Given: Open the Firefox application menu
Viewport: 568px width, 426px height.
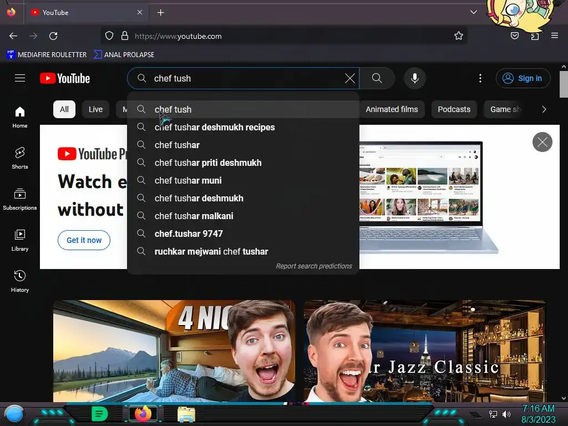Looking at the screenshot, I should tap(555, 35).
